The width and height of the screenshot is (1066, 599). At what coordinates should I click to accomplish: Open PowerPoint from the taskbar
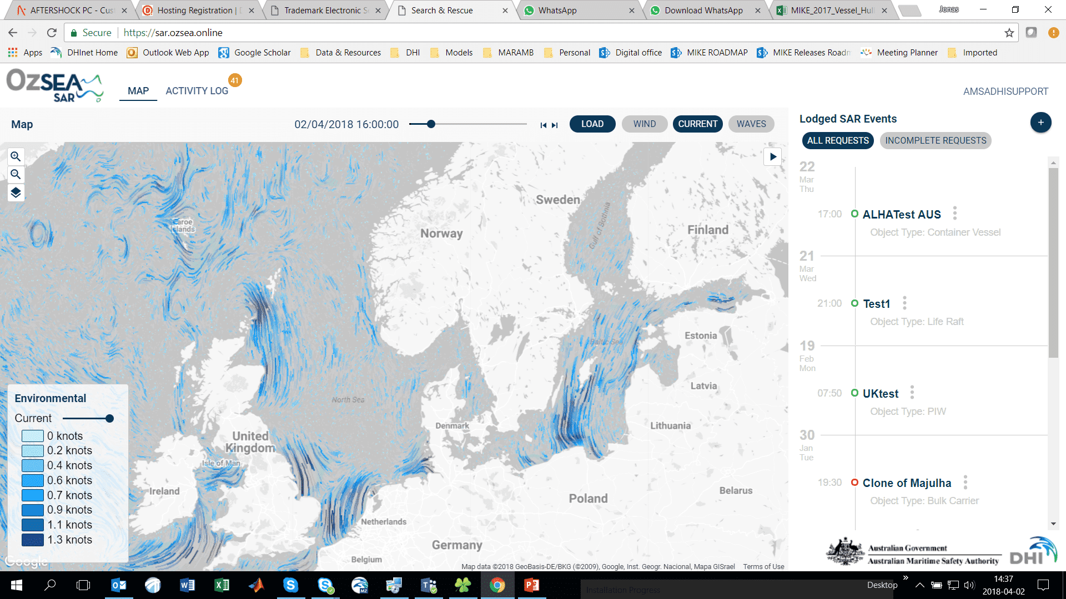(x=531, y=585)
